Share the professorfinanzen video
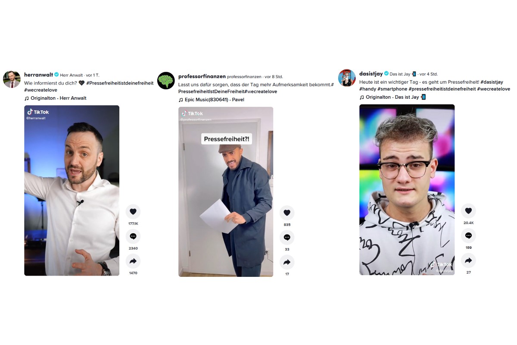 pos(287,262)
